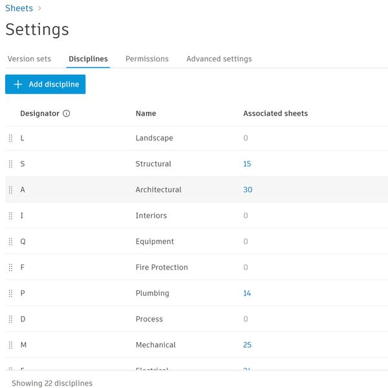Click the Designator info icon

67,114
